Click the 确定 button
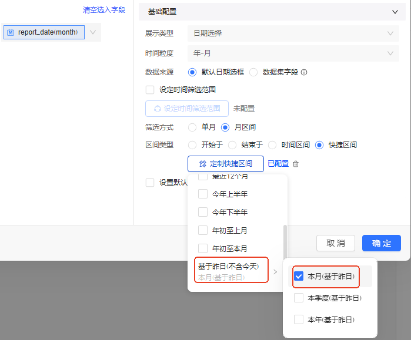This screenshot has height=340, width=411. click(382, 243)
